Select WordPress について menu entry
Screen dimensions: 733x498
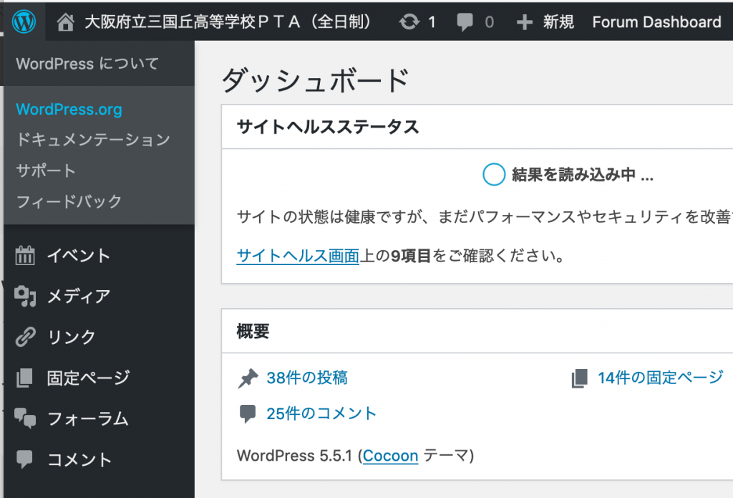click(87, 63)
